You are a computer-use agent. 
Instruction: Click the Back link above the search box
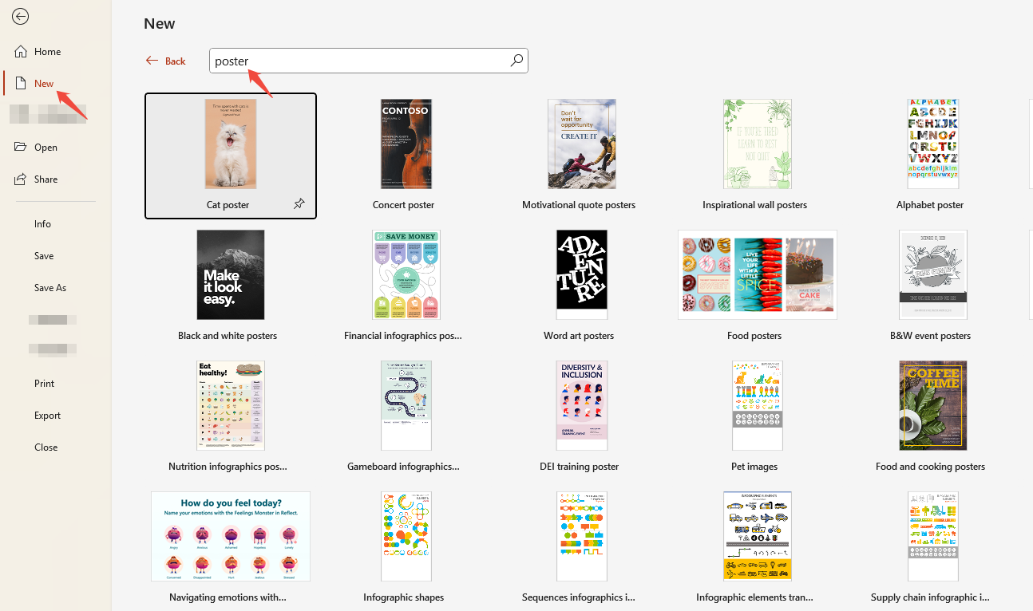coord(165,60)
